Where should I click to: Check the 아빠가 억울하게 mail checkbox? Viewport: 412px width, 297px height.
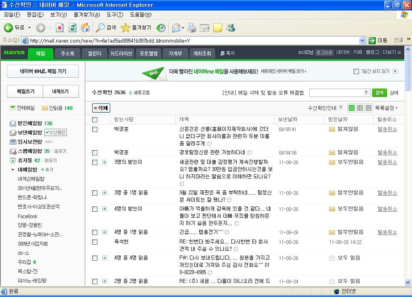coord(95,209)
